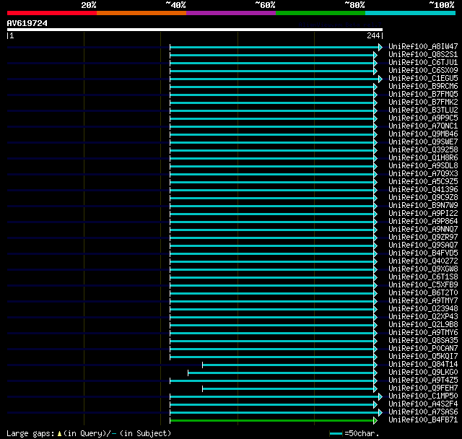Image resolution: width=462 pixels, height=439 pixels.
Task: Select UniRef100_Q9SAQ7 hit
Action: pos(423,245)
